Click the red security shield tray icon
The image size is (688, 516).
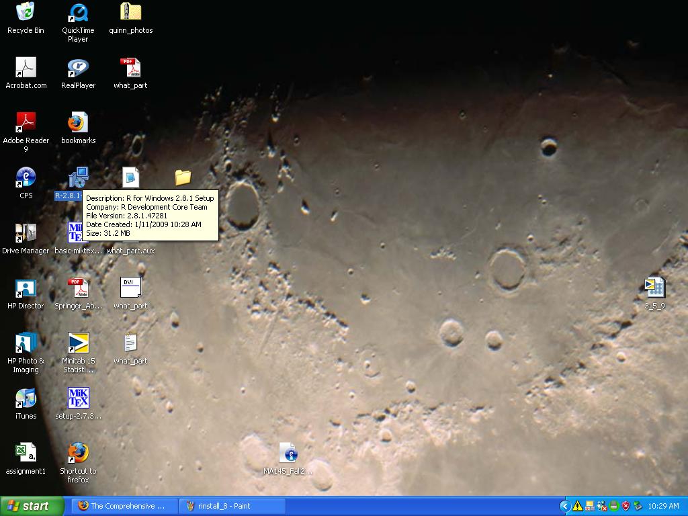coord(626,506)
